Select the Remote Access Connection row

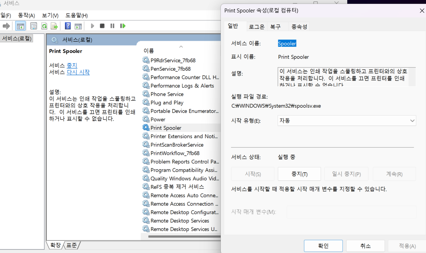(181, 204)
